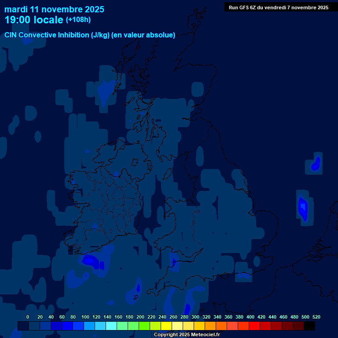
Task: Choose the bright green swatch between 200 and 220
Action: coord(144,326)
